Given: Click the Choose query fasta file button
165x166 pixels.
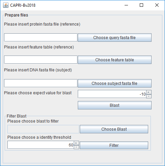Looking at the screenshot, I should click(x=114, y=38).
